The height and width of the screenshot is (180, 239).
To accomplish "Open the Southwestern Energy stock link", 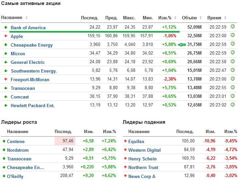I will click(34, 71).
